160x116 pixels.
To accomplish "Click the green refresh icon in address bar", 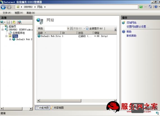I will coord(141,7).
